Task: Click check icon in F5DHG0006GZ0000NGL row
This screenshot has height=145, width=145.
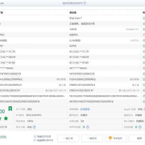Action: 144,79
